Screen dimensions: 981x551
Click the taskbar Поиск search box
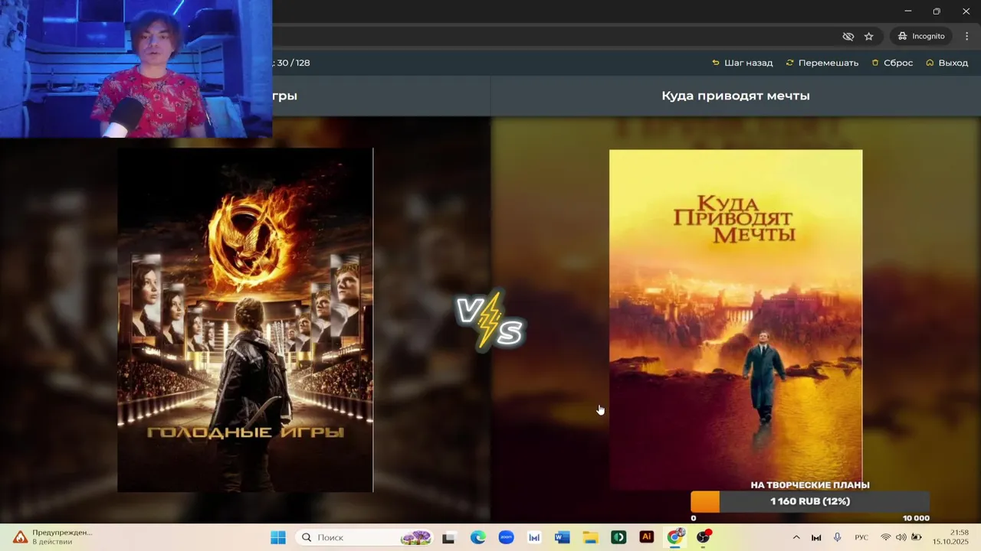click(x=363, y=537)
